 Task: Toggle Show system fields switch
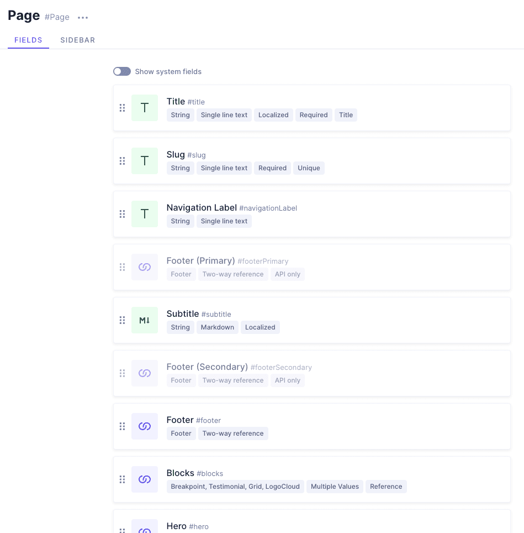tap(122, 71)
